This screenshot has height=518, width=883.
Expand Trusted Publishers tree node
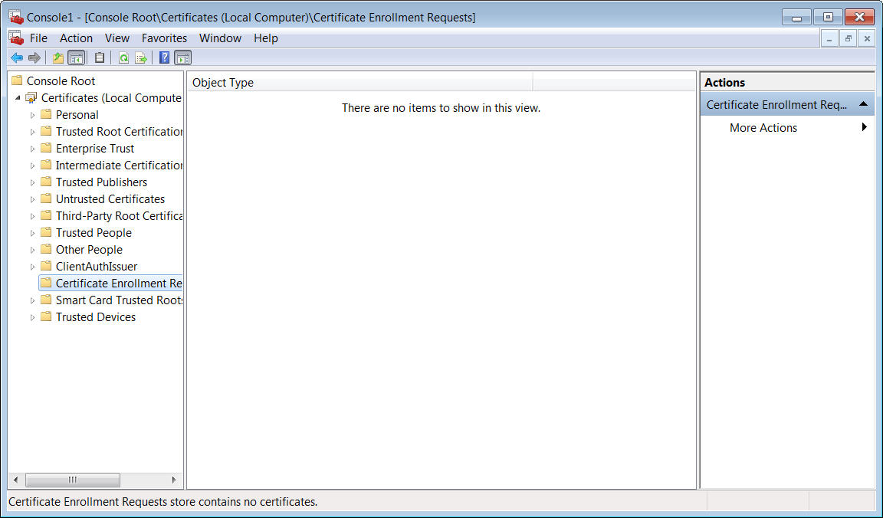click(x=32, y=182)
